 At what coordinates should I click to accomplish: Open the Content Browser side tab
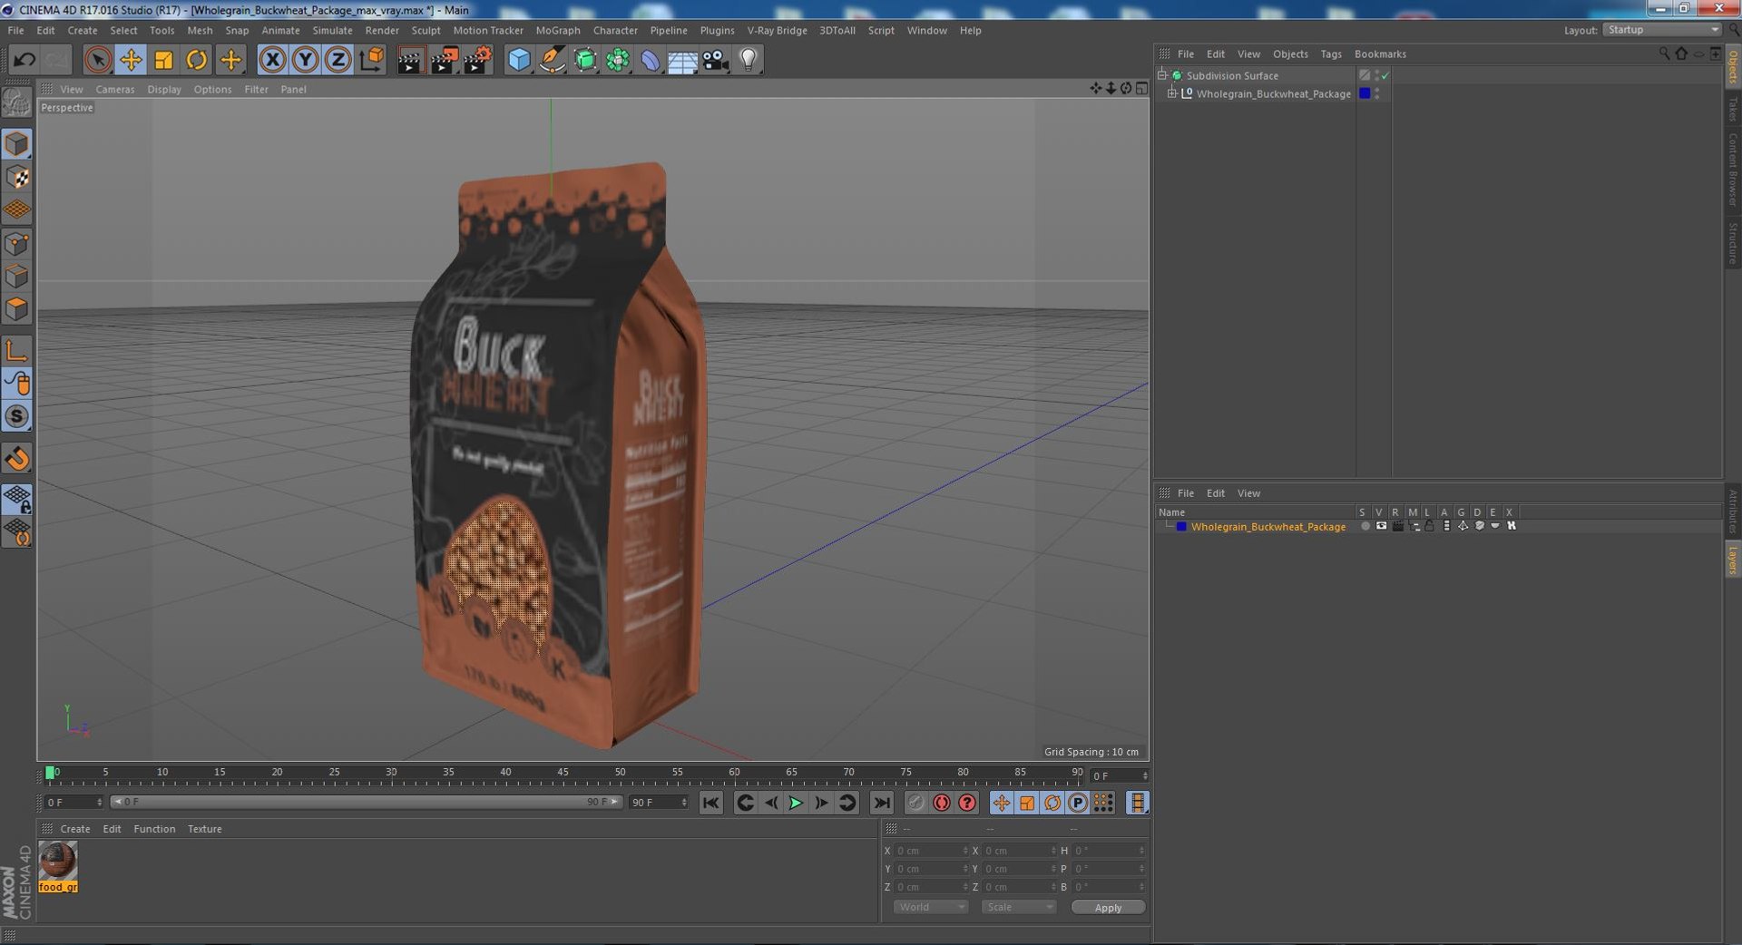(x=1732, y=170)
